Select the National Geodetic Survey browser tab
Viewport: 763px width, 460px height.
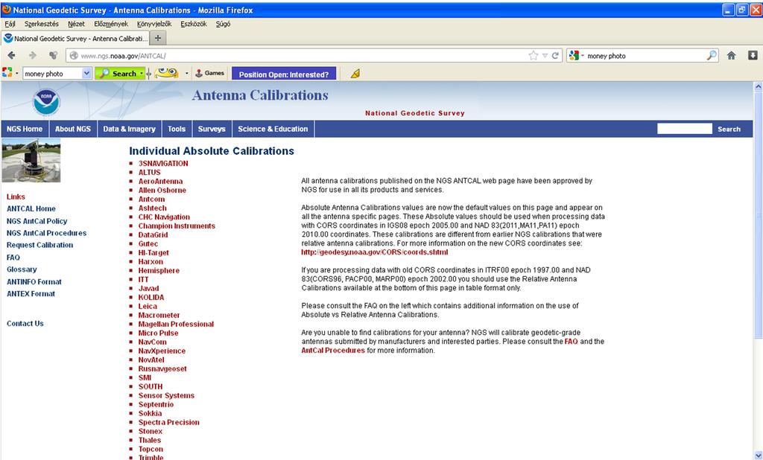[x=75, y=38]
